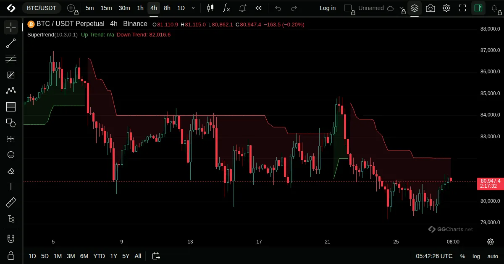Start bar replay mode
Screen dimensions: 504x264
(259, 8)
